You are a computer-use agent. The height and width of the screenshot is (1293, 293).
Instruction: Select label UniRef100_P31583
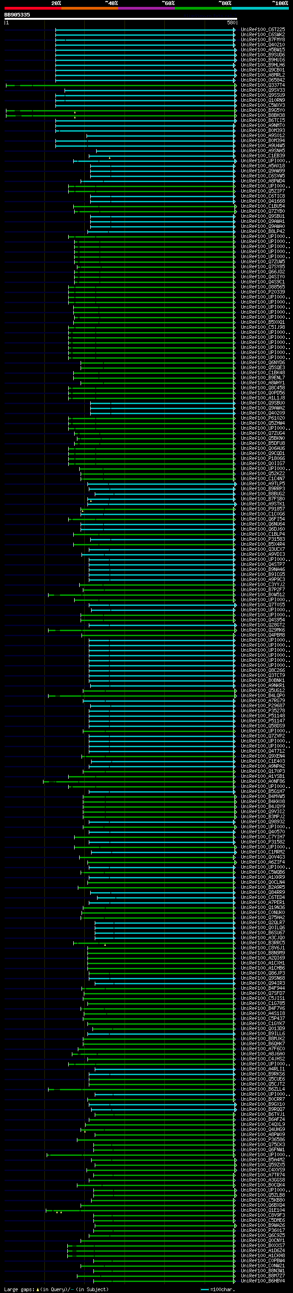click(x=262, y=539)
